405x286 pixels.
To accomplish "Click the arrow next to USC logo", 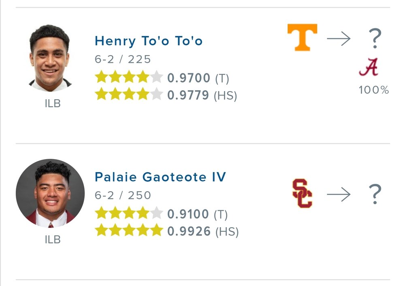I will point(339,195).
